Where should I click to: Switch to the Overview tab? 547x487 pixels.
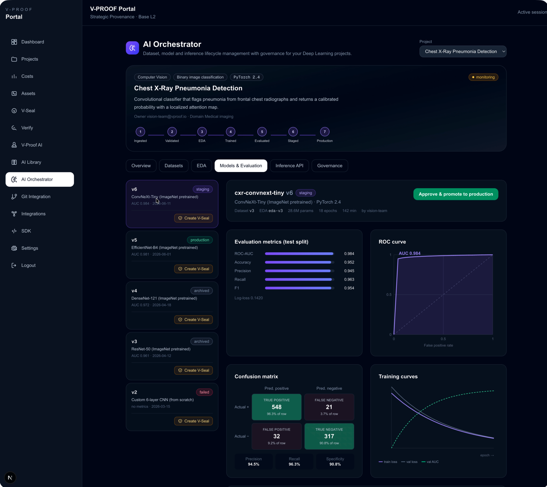(x=141, y=166)
